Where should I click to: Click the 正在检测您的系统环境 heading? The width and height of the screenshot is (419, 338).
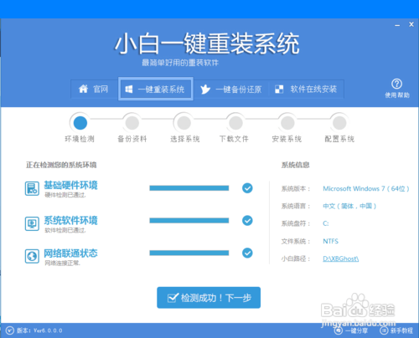(x=61, y=165)
